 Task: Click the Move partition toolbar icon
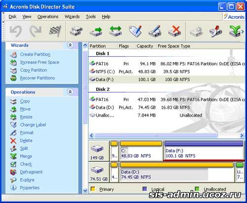tap(96, 31)
